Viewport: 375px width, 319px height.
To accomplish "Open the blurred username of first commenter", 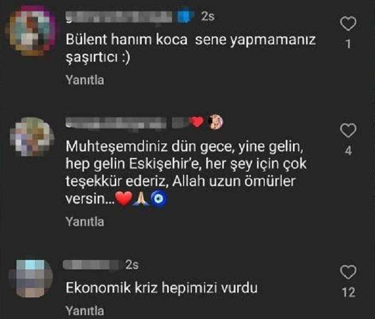I will click(119, 17).
